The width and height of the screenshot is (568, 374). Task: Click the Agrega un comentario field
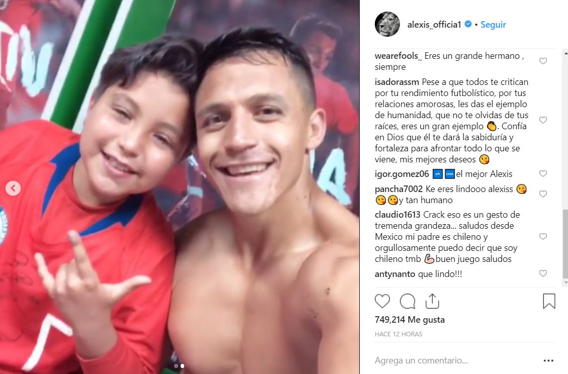coord(456,360)
